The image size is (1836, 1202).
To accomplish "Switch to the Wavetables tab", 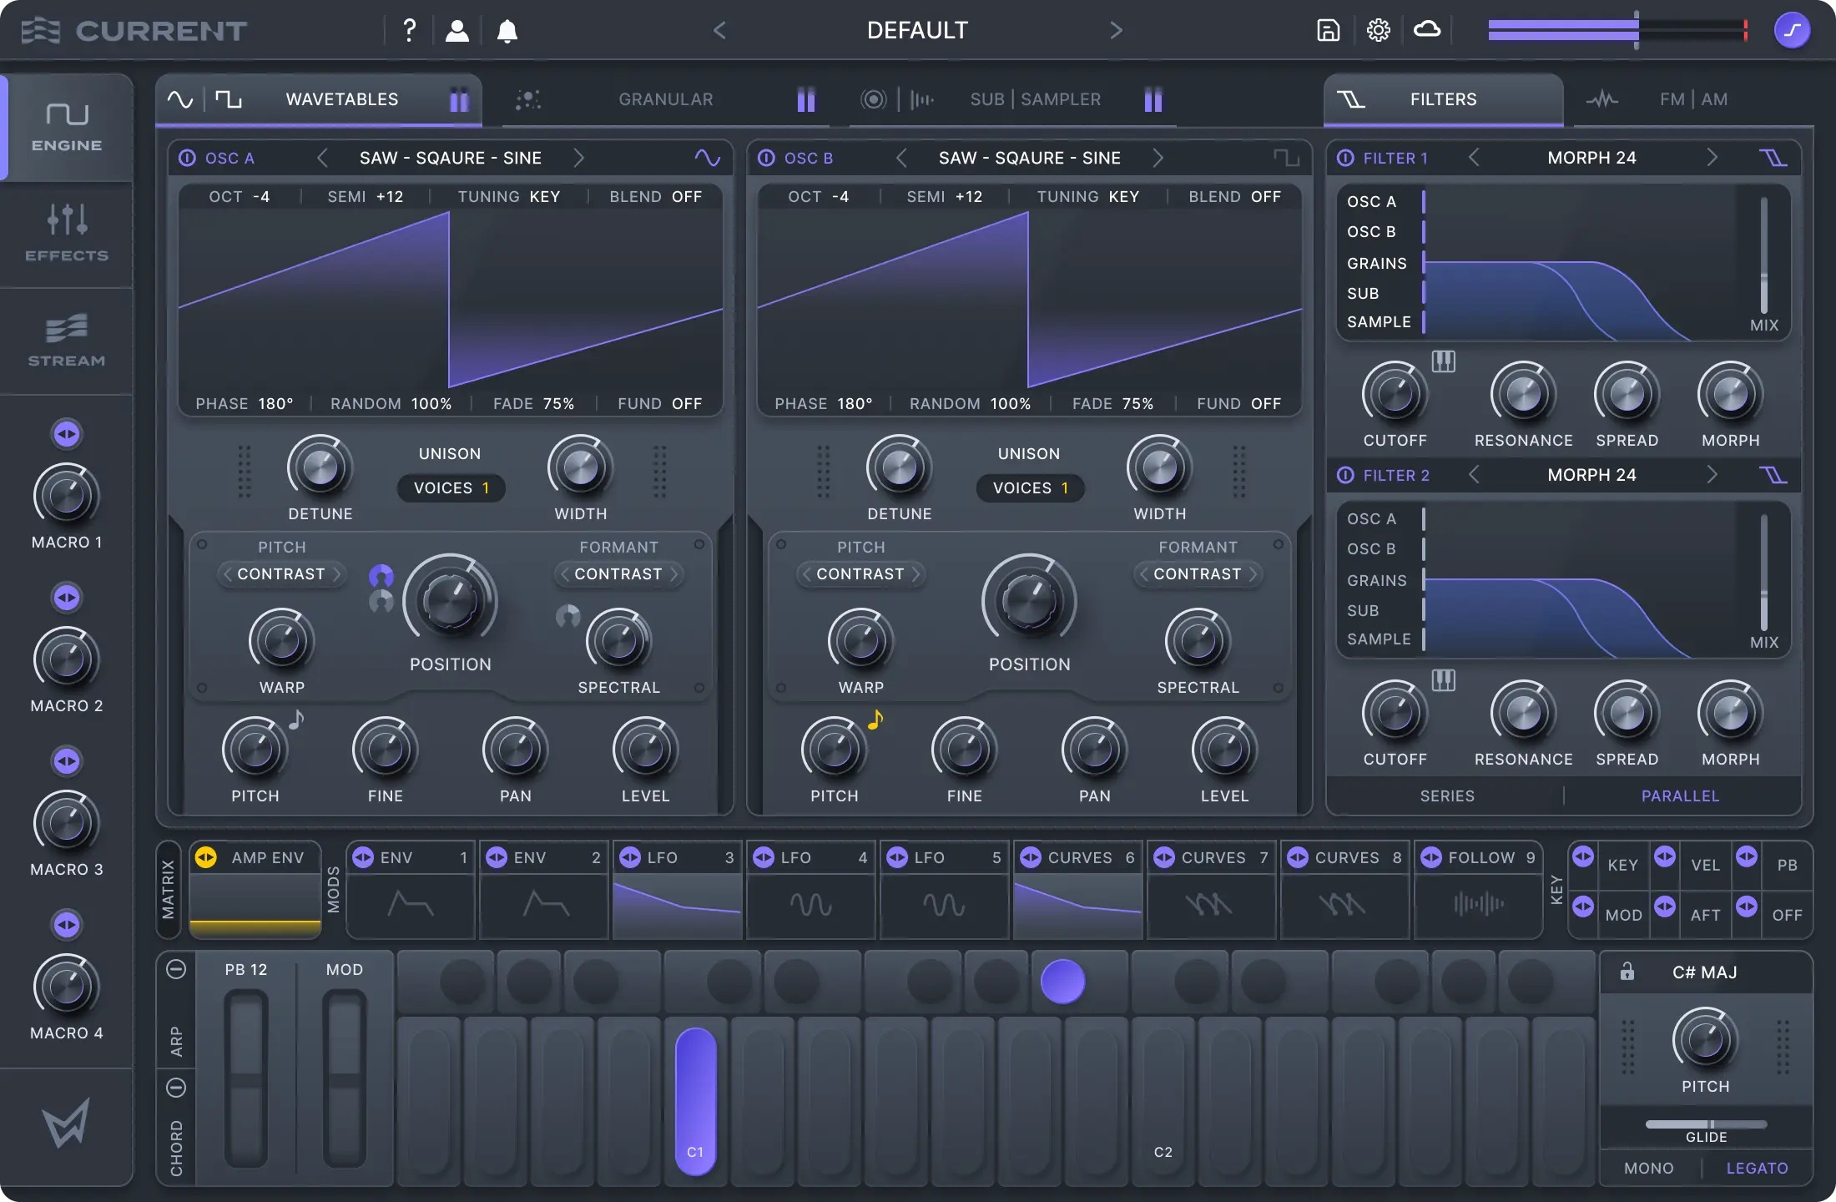I will (320, 99).
